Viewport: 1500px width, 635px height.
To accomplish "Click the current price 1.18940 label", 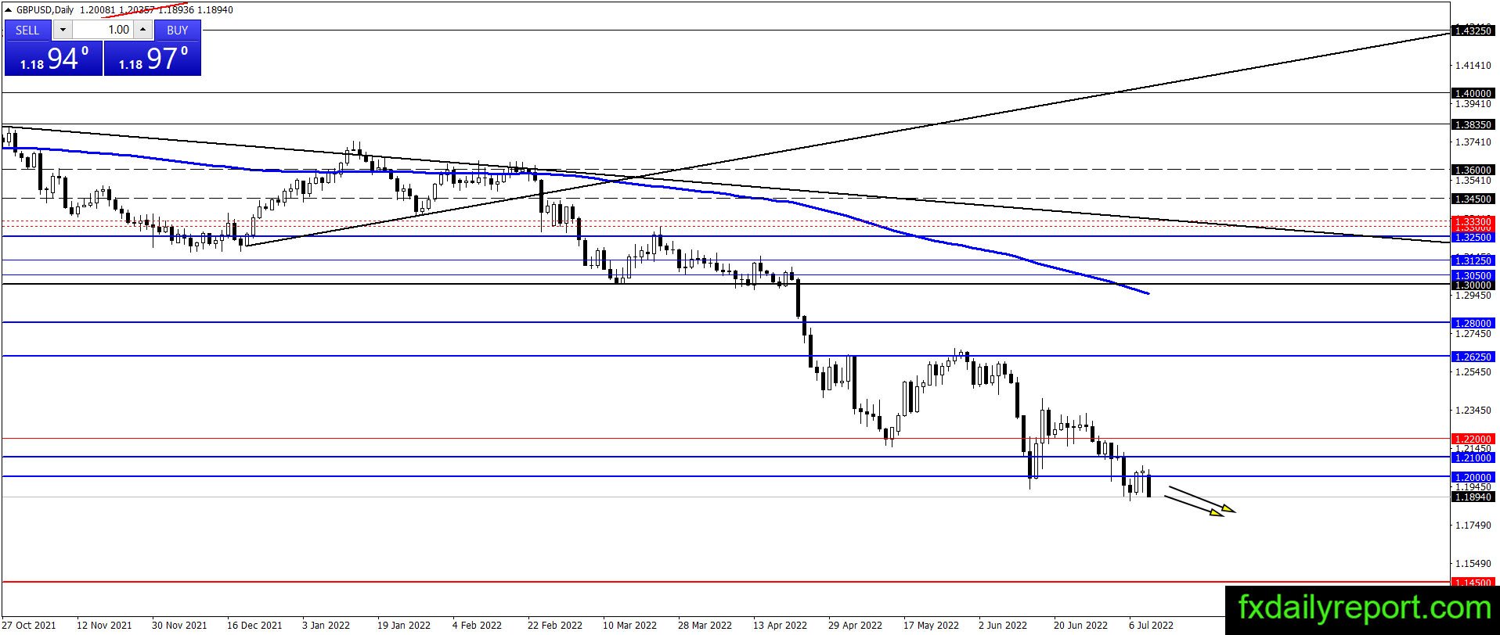I will [x=1473, y=497].
